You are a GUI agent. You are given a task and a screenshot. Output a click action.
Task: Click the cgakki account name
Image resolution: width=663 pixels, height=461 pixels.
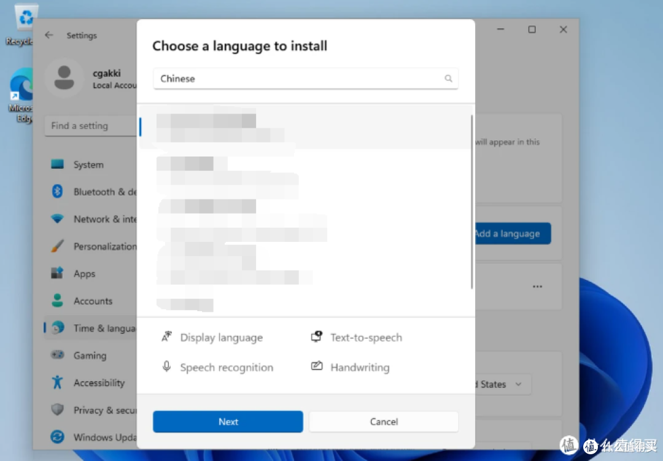[107, 73]
